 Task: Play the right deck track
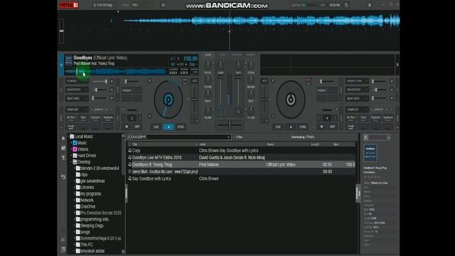point(291,127)
